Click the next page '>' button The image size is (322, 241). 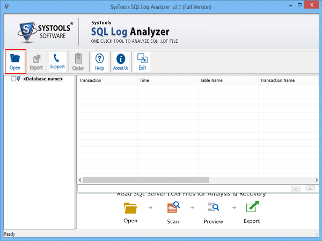tap(310, 189)
